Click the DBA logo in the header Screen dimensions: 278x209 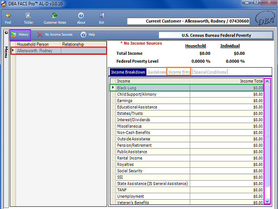[265, 19]
